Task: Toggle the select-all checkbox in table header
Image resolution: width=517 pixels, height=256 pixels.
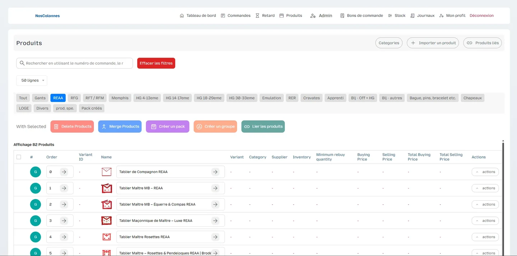Action: [x=19, y=157]
